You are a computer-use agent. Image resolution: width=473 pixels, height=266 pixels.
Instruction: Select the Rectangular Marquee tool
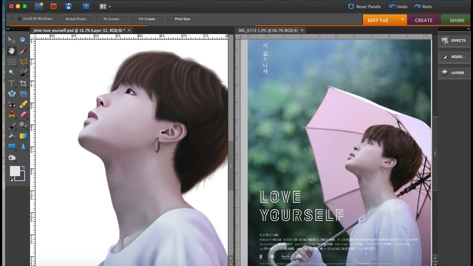[12, 62]
